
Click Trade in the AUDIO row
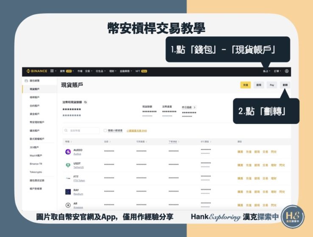tap(265, 152)
